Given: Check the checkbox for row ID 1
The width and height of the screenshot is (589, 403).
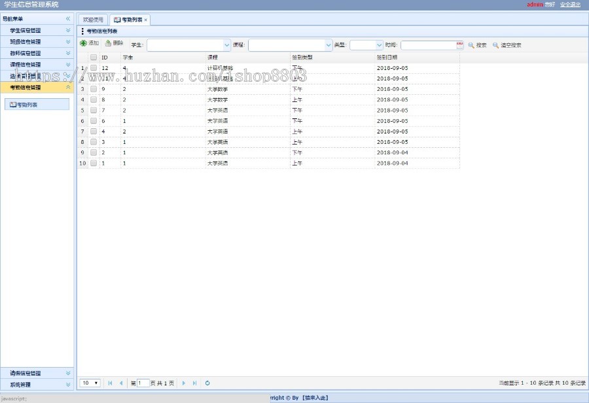Looking at the screenshot, I should point(92,163).
